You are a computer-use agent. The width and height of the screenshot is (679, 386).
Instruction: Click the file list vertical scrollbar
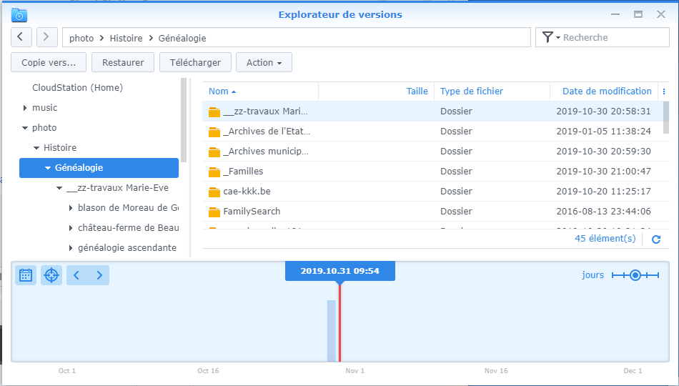[666, 117]
